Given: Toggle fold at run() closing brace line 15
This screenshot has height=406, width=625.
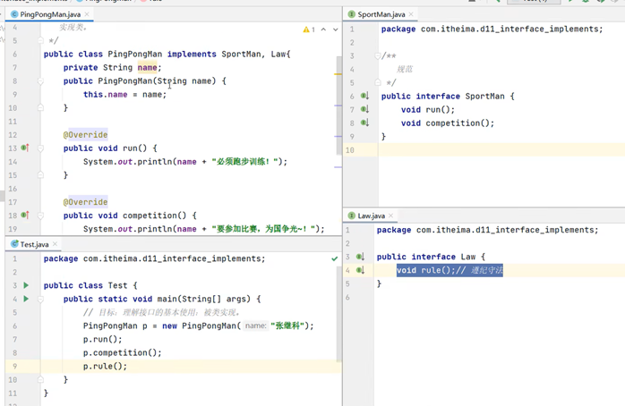Looking at the screenshot, I should 40,174.
